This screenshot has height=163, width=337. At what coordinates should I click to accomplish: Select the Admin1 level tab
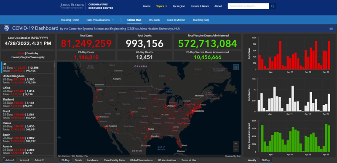pos(24,160)
